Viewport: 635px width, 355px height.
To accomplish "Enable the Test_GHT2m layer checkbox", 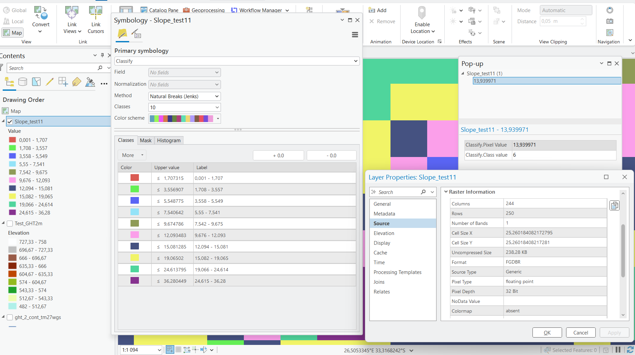I will [10, 224].
